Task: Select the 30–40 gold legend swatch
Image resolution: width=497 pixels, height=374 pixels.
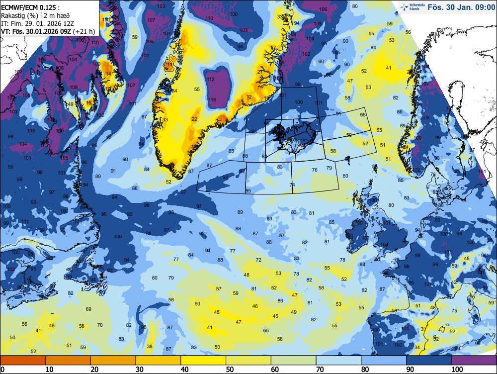Action: click(x=158, y=360)
